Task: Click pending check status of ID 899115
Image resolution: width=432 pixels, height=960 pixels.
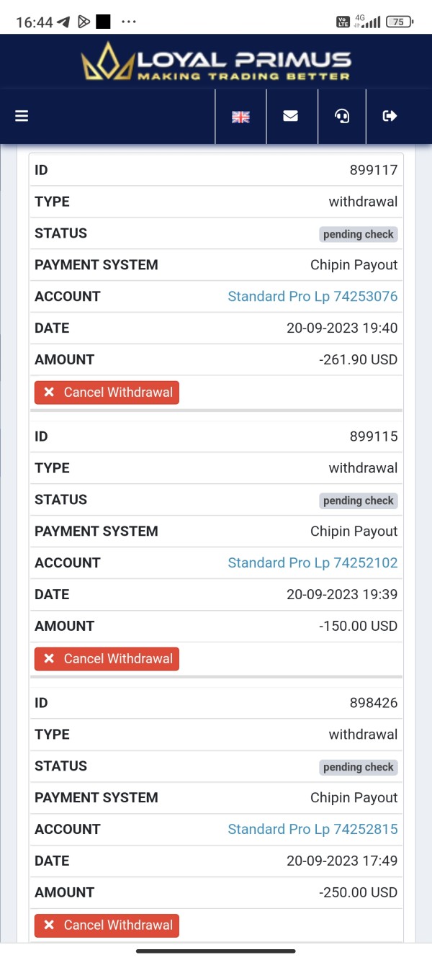Action: pyautogui.click(x=359, y=501)
